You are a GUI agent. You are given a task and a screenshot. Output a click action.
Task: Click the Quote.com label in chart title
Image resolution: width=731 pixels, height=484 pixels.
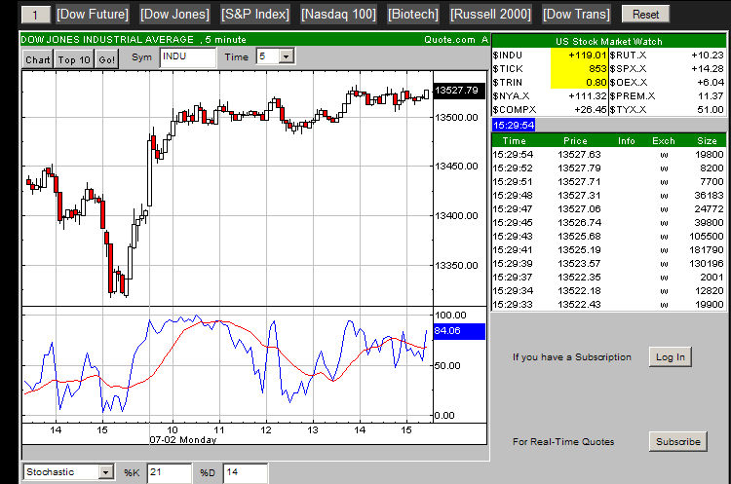pos(449,40)
